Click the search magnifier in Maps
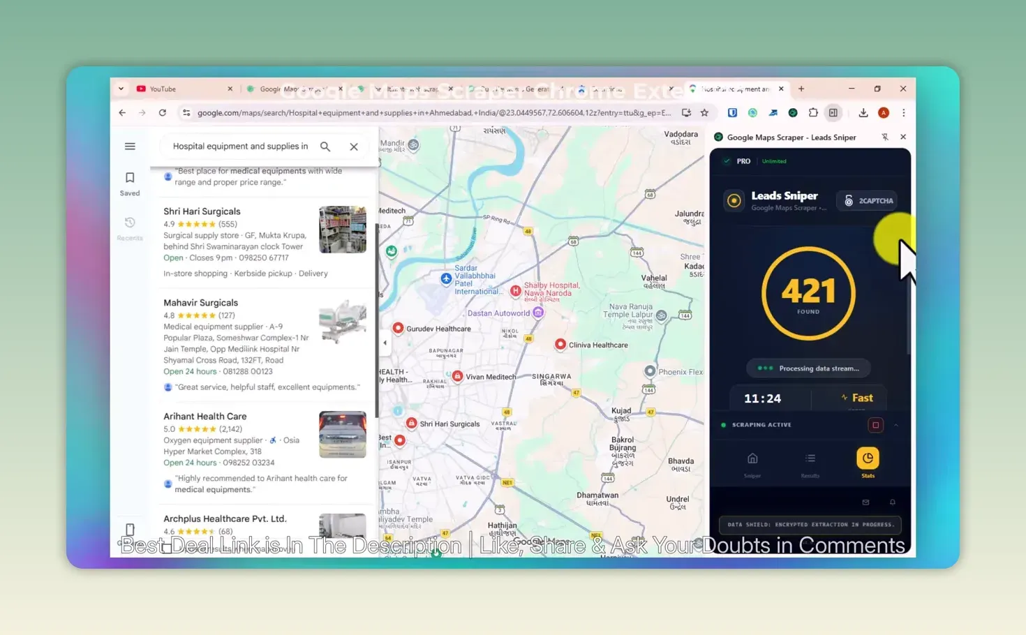Image resolution: width=1026 pixels, height=635 pixels. click(x=325, y=147)
